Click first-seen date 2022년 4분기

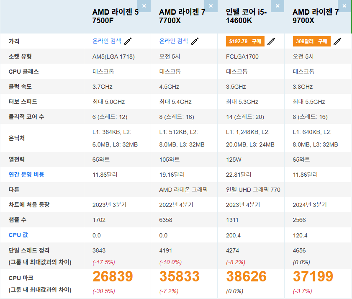176,205
